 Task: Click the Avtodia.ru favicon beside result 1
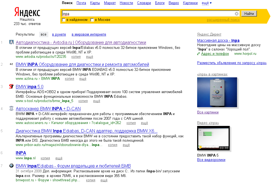(x=11, y=42)
